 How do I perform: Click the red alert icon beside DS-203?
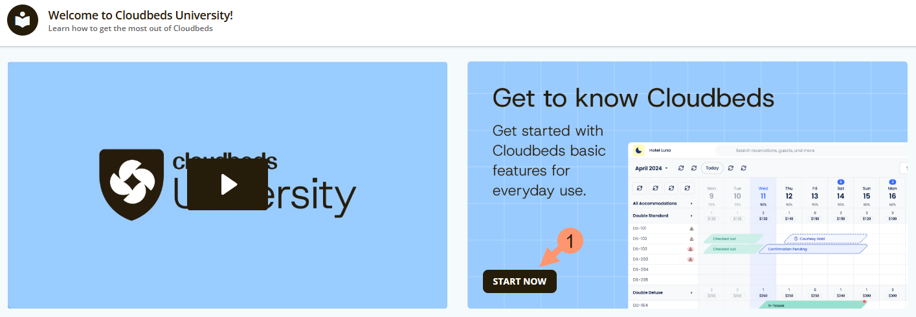pos(691,259)
